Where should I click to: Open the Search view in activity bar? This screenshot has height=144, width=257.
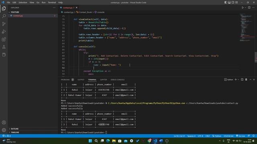pyautogui.click(x=4, y=16)
